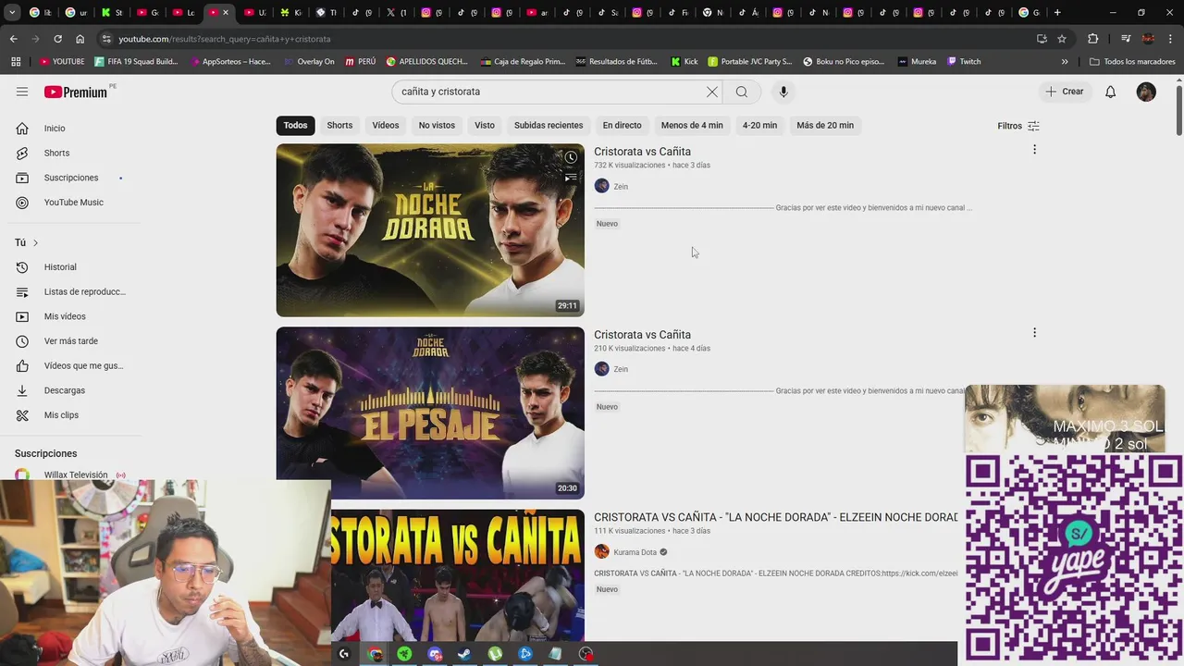Viewport: 1184px width, 666px height.
Task: Play the Cristorata vs Cañita fight thumbnail
Action: click(x=458, y=574)
